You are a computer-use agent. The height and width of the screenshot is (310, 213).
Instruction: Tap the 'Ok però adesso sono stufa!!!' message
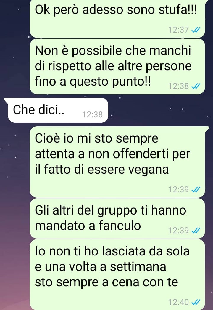117,19
